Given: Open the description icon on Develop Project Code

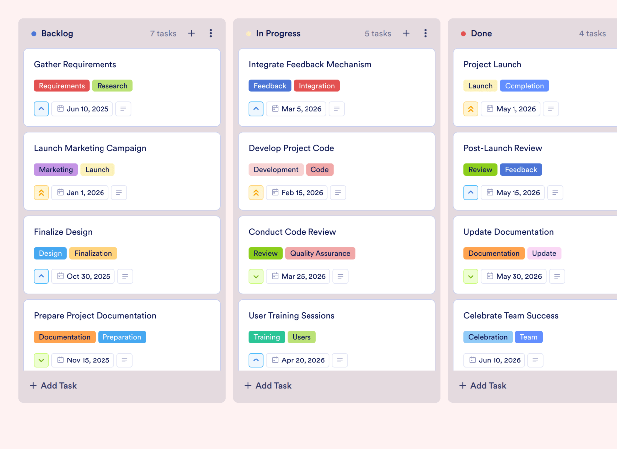Looking at the screenshot, I should (338, 192).
